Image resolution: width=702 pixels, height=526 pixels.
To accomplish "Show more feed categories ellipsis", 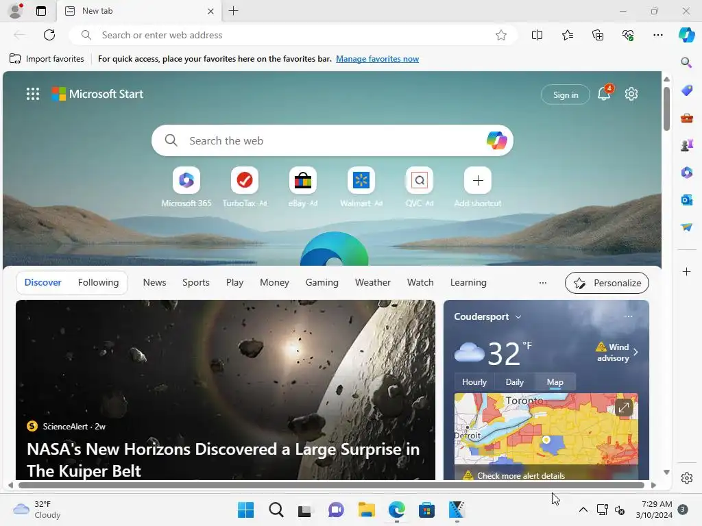I will point(543,283).
